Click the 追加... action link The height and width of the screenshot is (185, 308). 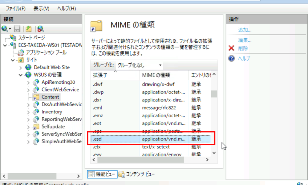pos(245,30)
